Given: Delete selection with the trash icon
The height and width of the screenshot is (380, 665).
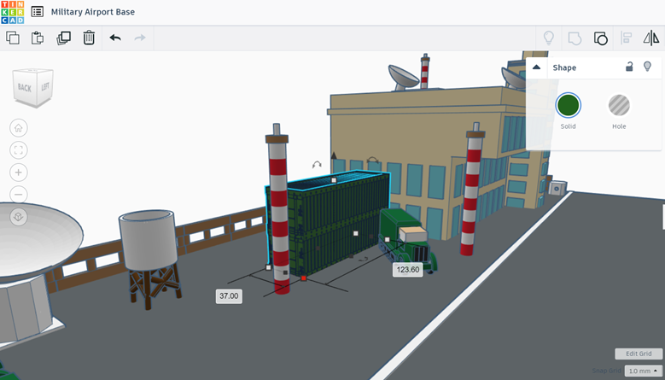Looking at the screenshot, I should coord(89,38).
